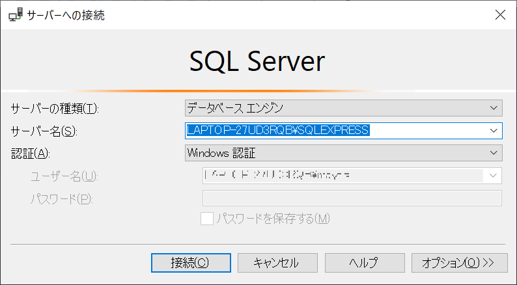Click the server connection icon in title bar
Image resolution: width=517 pixels, height=285 pixels.
click(16, 15)
